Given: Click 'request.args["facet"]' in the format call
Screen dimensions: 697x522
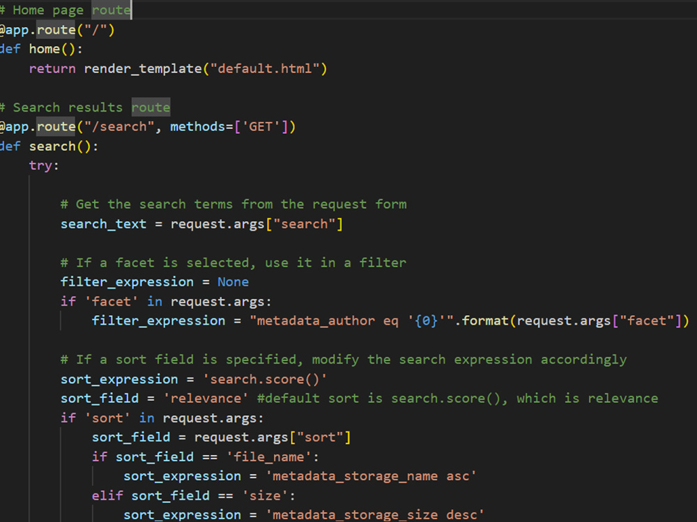Looking at the screenshot, I should (x=599, y=321).
